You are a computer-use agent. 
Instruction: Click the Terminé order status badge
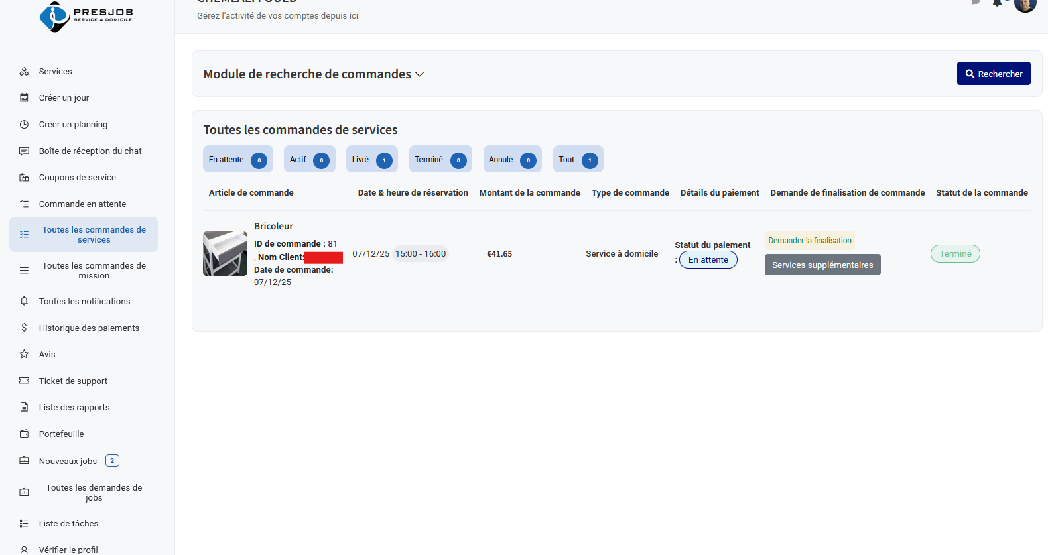955,254
